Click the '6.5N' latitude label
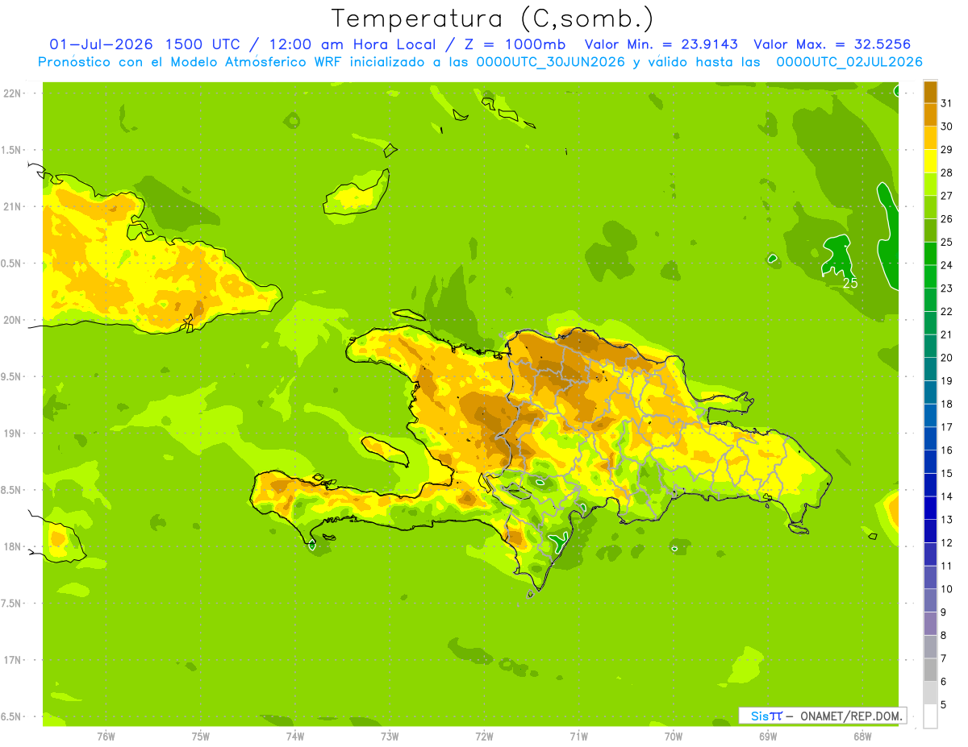 click(12, 716)
